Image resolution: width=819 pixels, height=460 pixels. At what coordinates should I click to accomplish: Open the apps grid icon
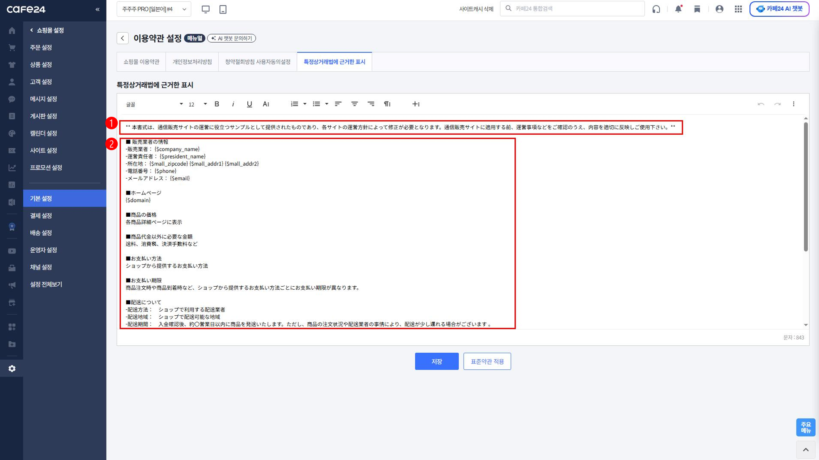click(738, 9)
